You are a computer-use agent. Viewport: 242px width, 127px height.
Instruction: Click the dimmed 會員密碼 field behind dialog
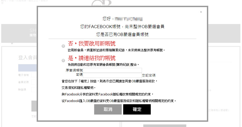point(34,82)
